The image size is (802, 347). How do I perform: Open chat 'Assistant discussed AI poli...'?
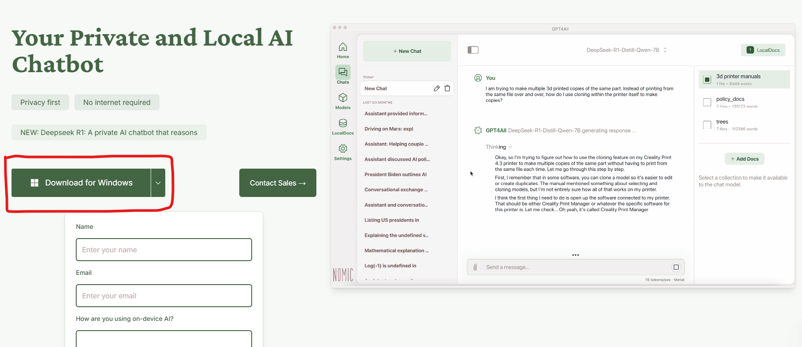click(x=397, y=159)
